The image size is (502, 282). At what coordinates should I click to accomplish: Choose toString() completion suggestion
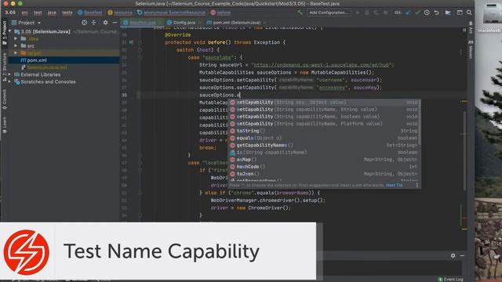[324, 131]
